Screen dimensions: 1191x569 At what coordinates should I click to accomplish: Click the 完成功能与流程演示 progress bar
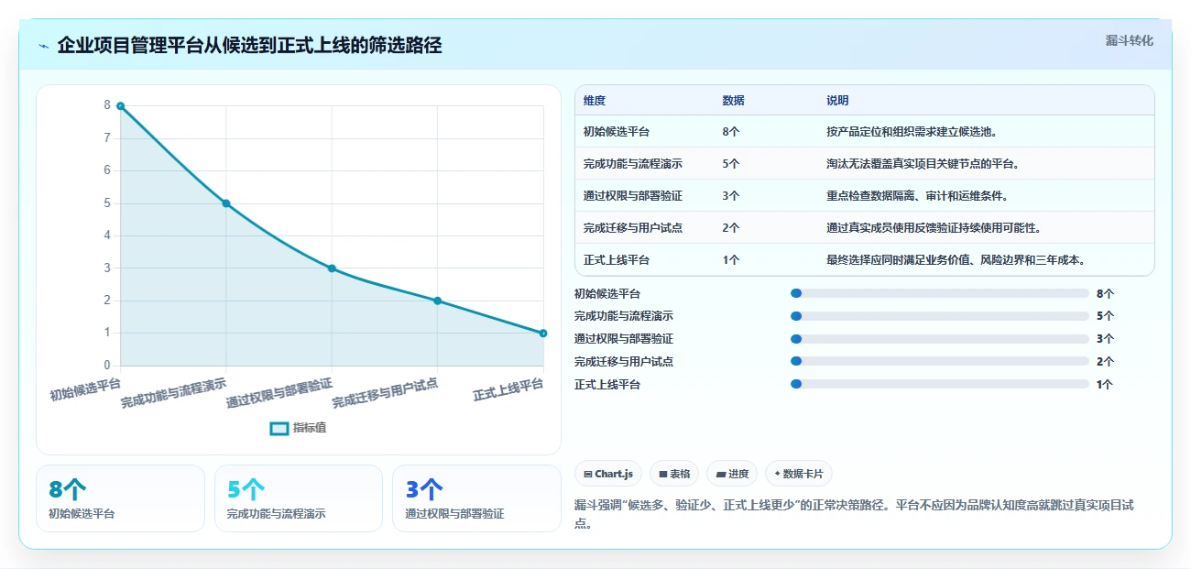pyautogui.click(x=939, y=316)
